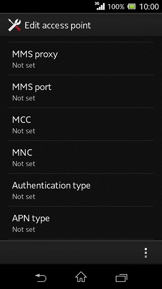Tap the Home navigation button
The width and height of the screenshot is (162, 289).
(x=81, y=277)
